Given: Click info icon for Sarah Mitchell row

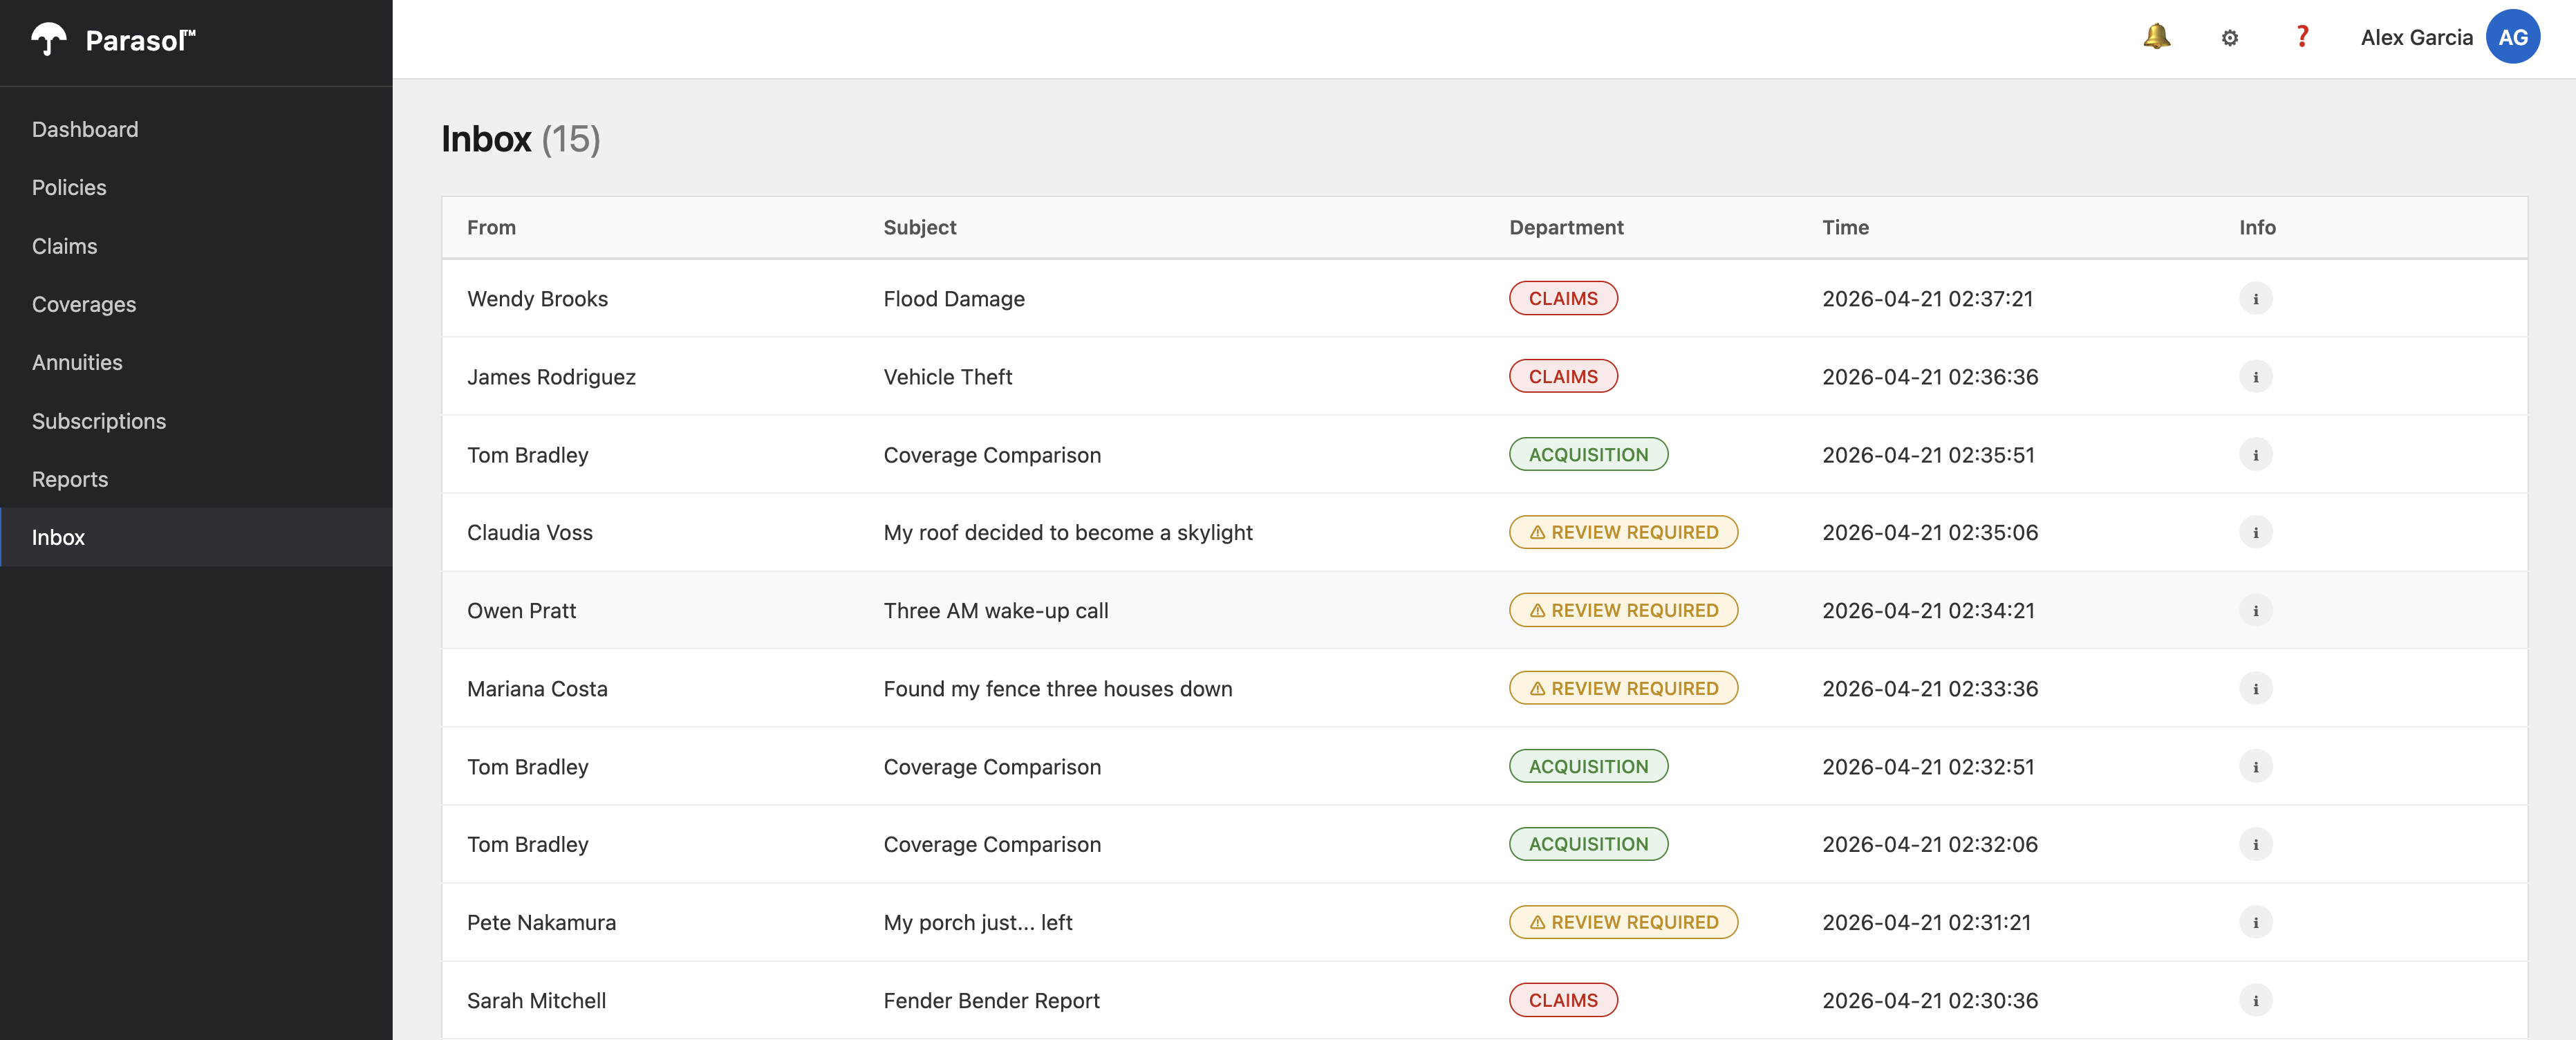Looking at the screenshot, I should [2255, 1001].
